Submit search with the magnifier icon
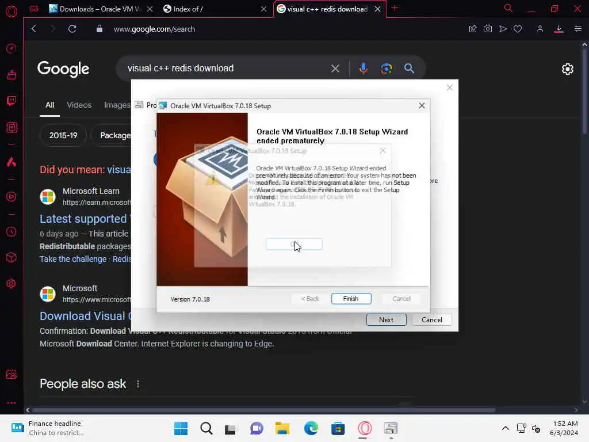The height and width of the screenshot is (442, 589). (x=409, y=68)
